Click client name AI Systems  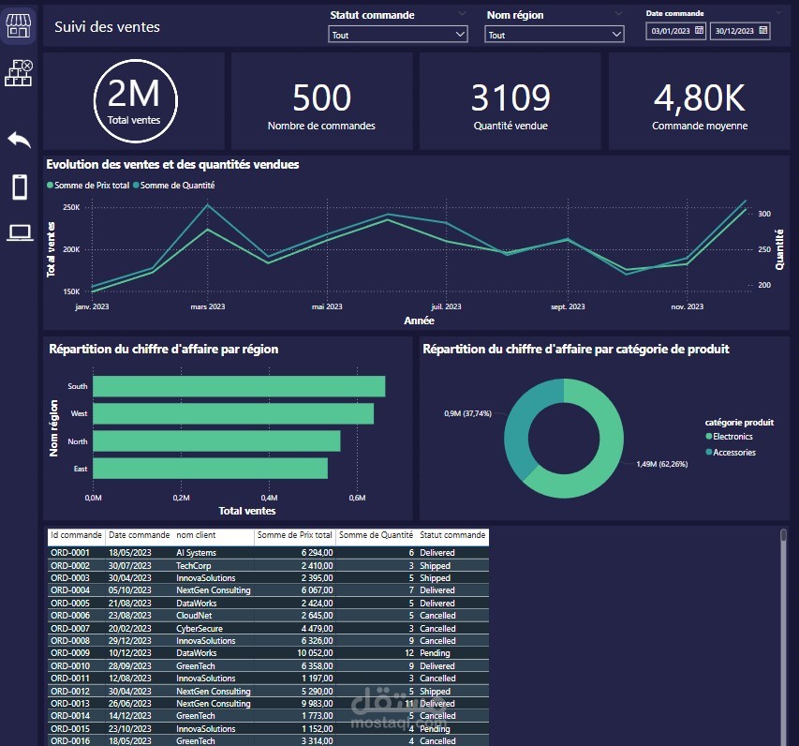tap(196, 553)
